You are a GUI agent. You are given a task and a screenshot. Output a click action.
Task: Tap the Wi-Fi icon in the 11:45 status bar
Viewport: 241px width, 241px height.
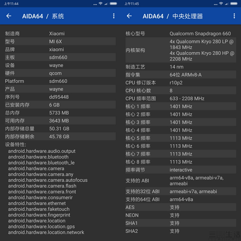click(x=221, y=4)
